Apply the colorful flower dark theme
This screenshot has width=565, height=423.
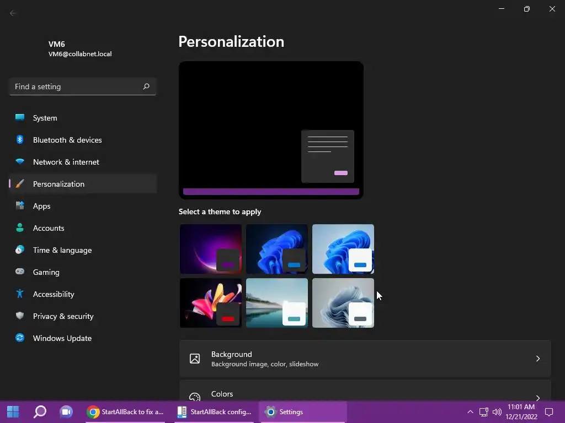[x=211, y=303]
